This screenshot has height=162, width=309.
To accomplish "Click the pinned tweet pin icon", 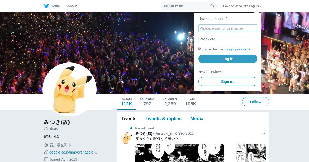I will click(x=131, y=128).
